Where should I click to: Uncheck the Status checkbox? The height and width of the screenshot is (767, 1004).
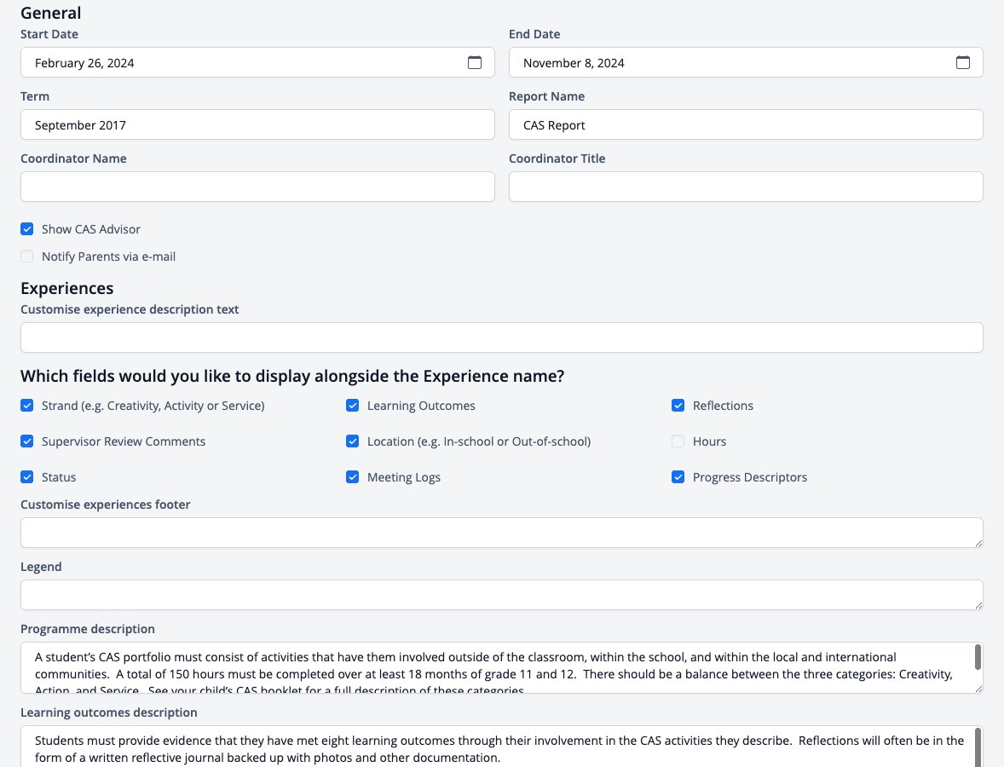pyautogui.click(x=27, y=477)
